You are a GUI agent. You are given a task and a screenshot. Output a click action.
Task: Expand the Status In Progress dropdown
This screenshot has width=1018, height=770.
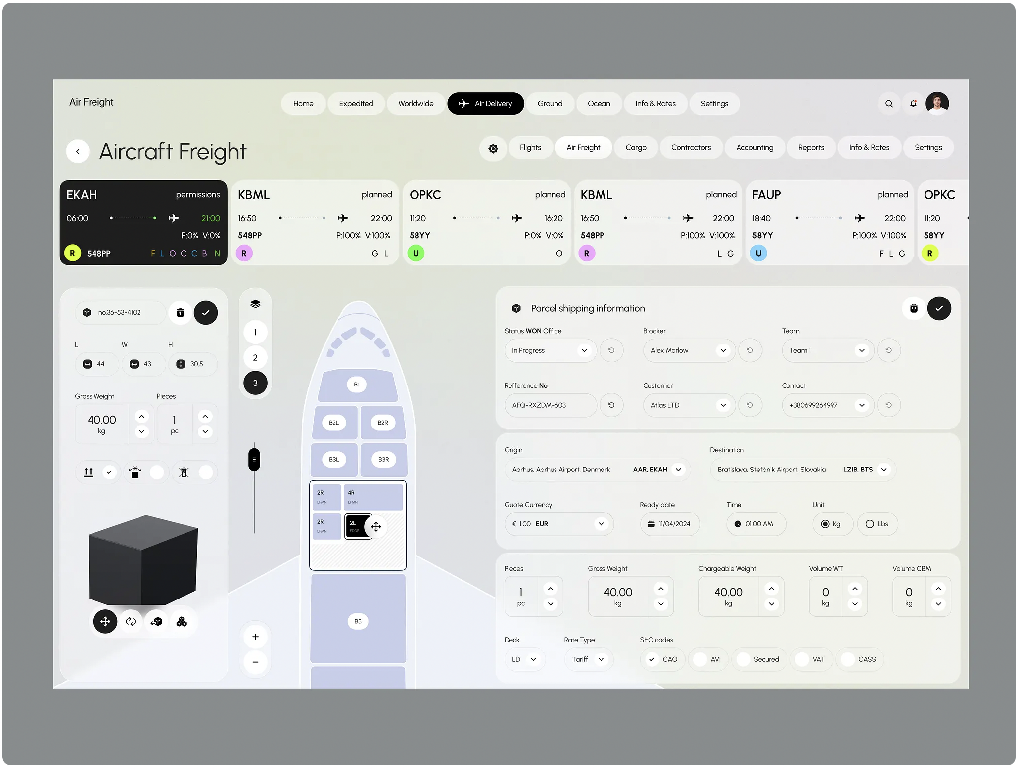point(585,350)
